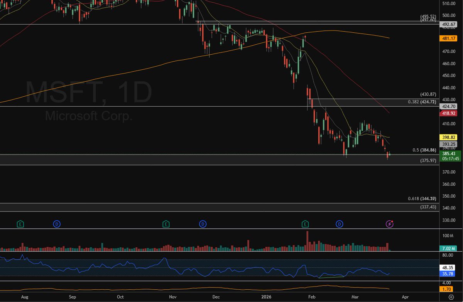Image resolution: width=463 pixels, height=302 pixels.
Task: Click the purple lightning event marker
Action: pyautogui.click(x=390, y=223)
